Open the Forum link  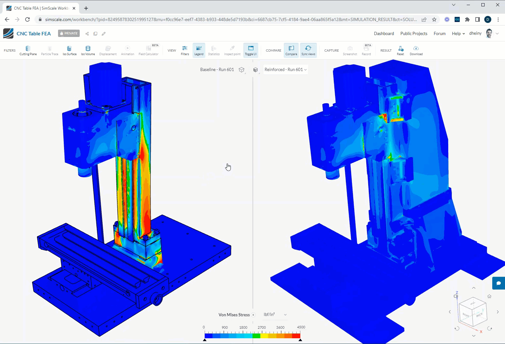pos(439,34)
